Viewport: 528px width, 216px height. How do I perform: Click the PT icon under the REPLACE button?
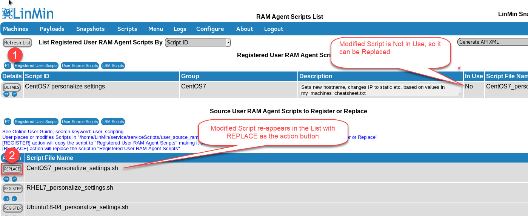pos(6,179)
